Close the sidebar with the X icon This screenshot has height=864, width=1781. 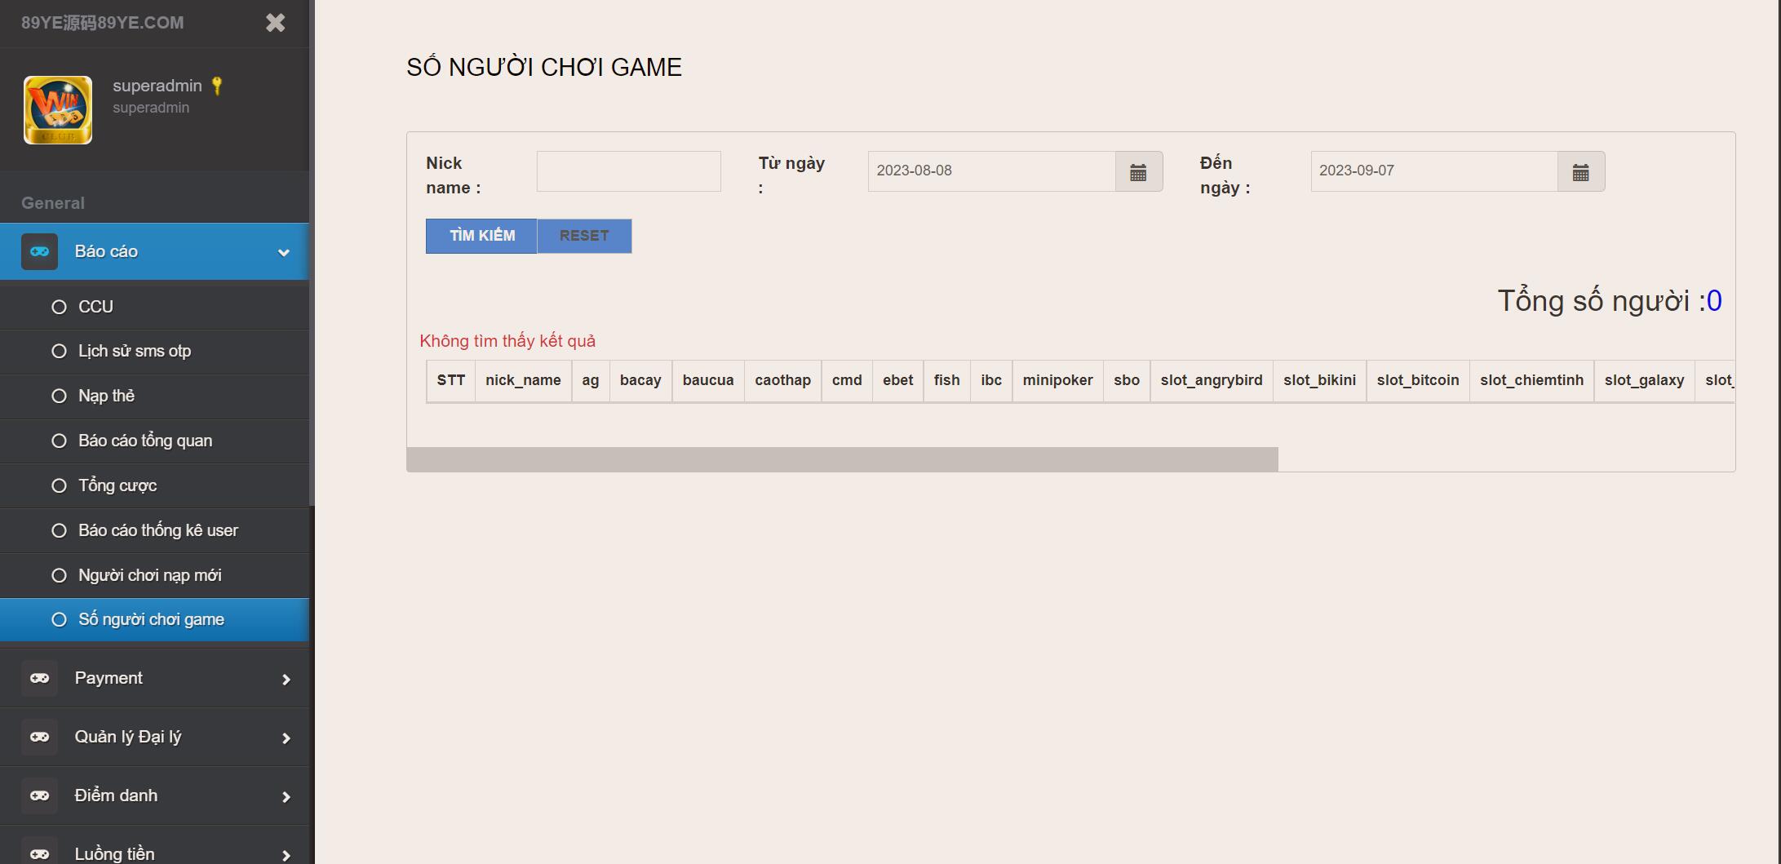pos(276,23)
